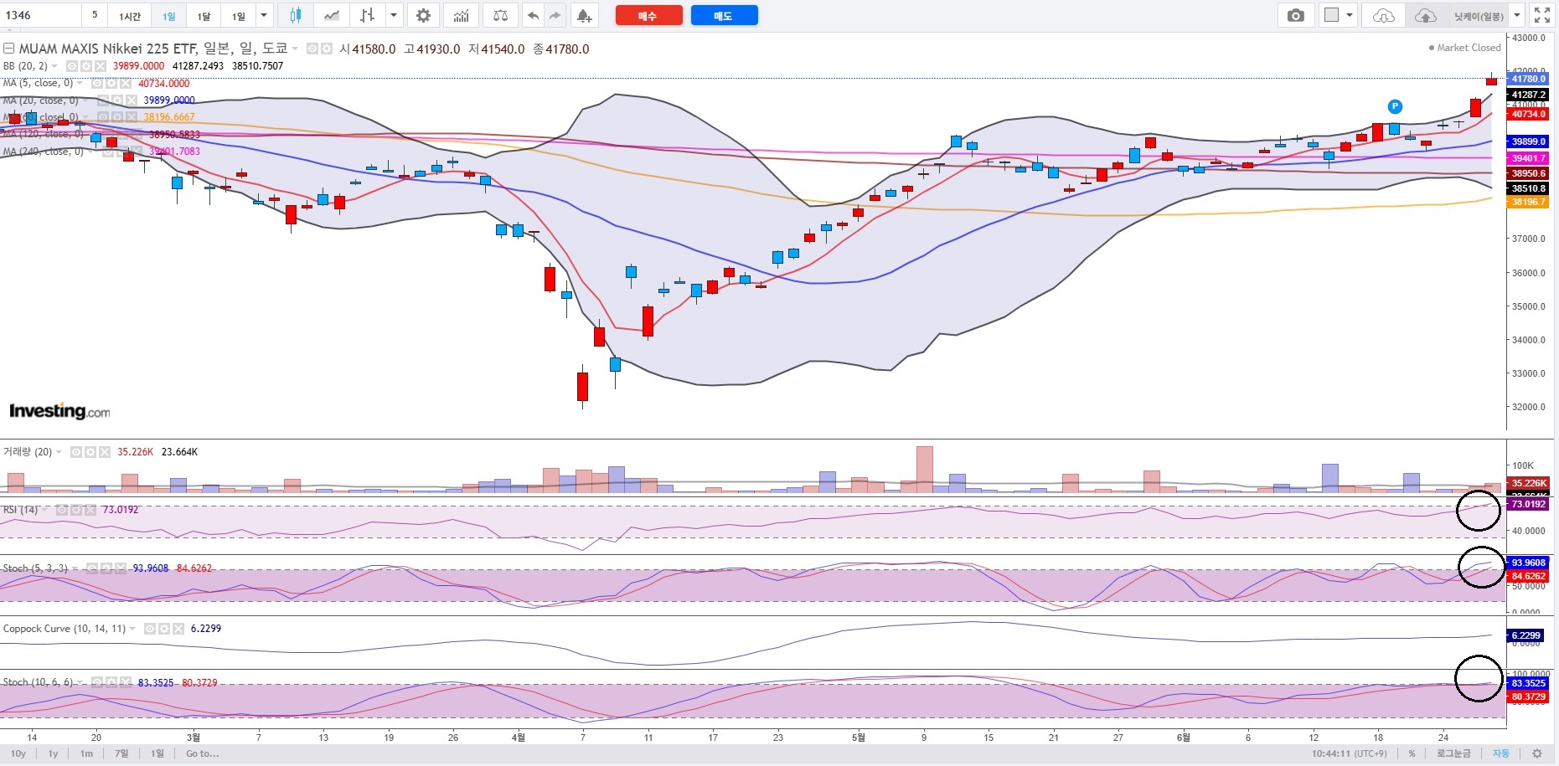This screenshot has width=1559, height=766.
Task: Collapse the MUAM MAXIS legend box
Action: point(8,49)
